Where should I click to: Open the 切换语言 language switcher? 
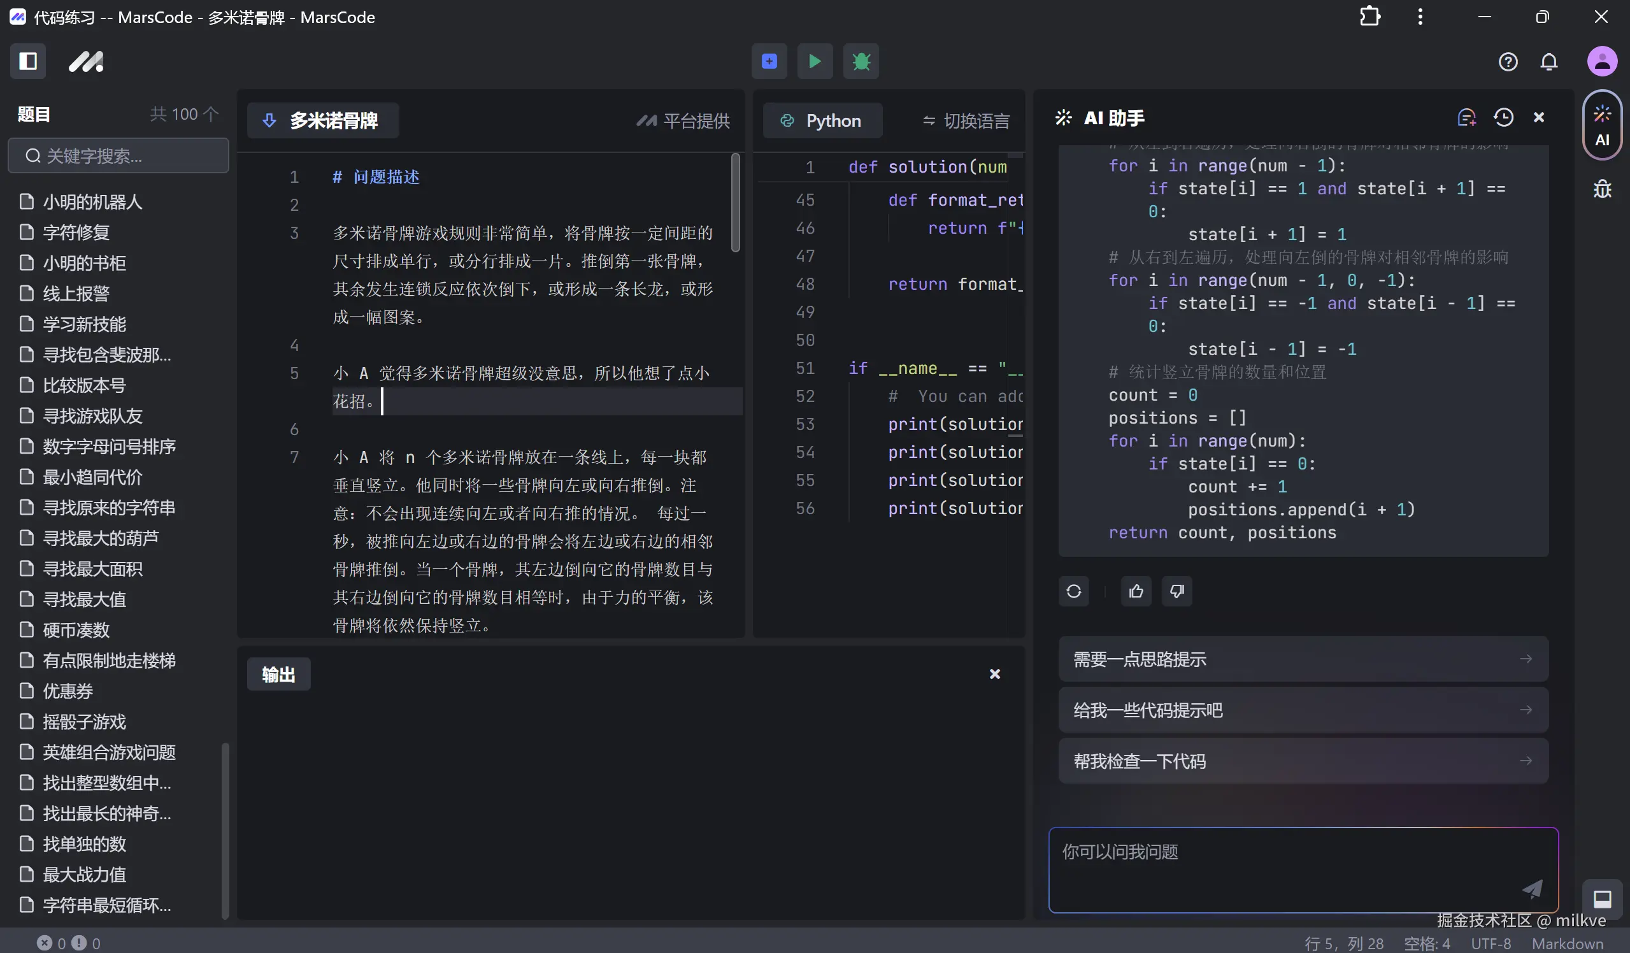(966, 121)
